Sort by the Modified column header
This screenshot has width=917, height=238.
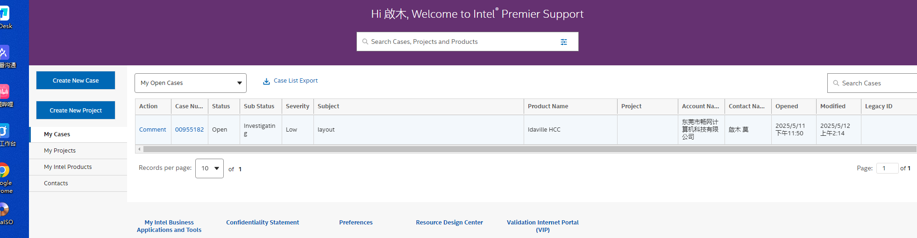[839, 106]
